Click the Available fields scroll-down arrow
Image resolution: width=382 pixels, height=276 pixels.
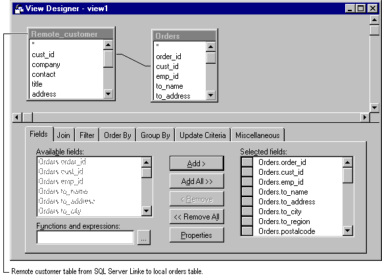(147, 211)
